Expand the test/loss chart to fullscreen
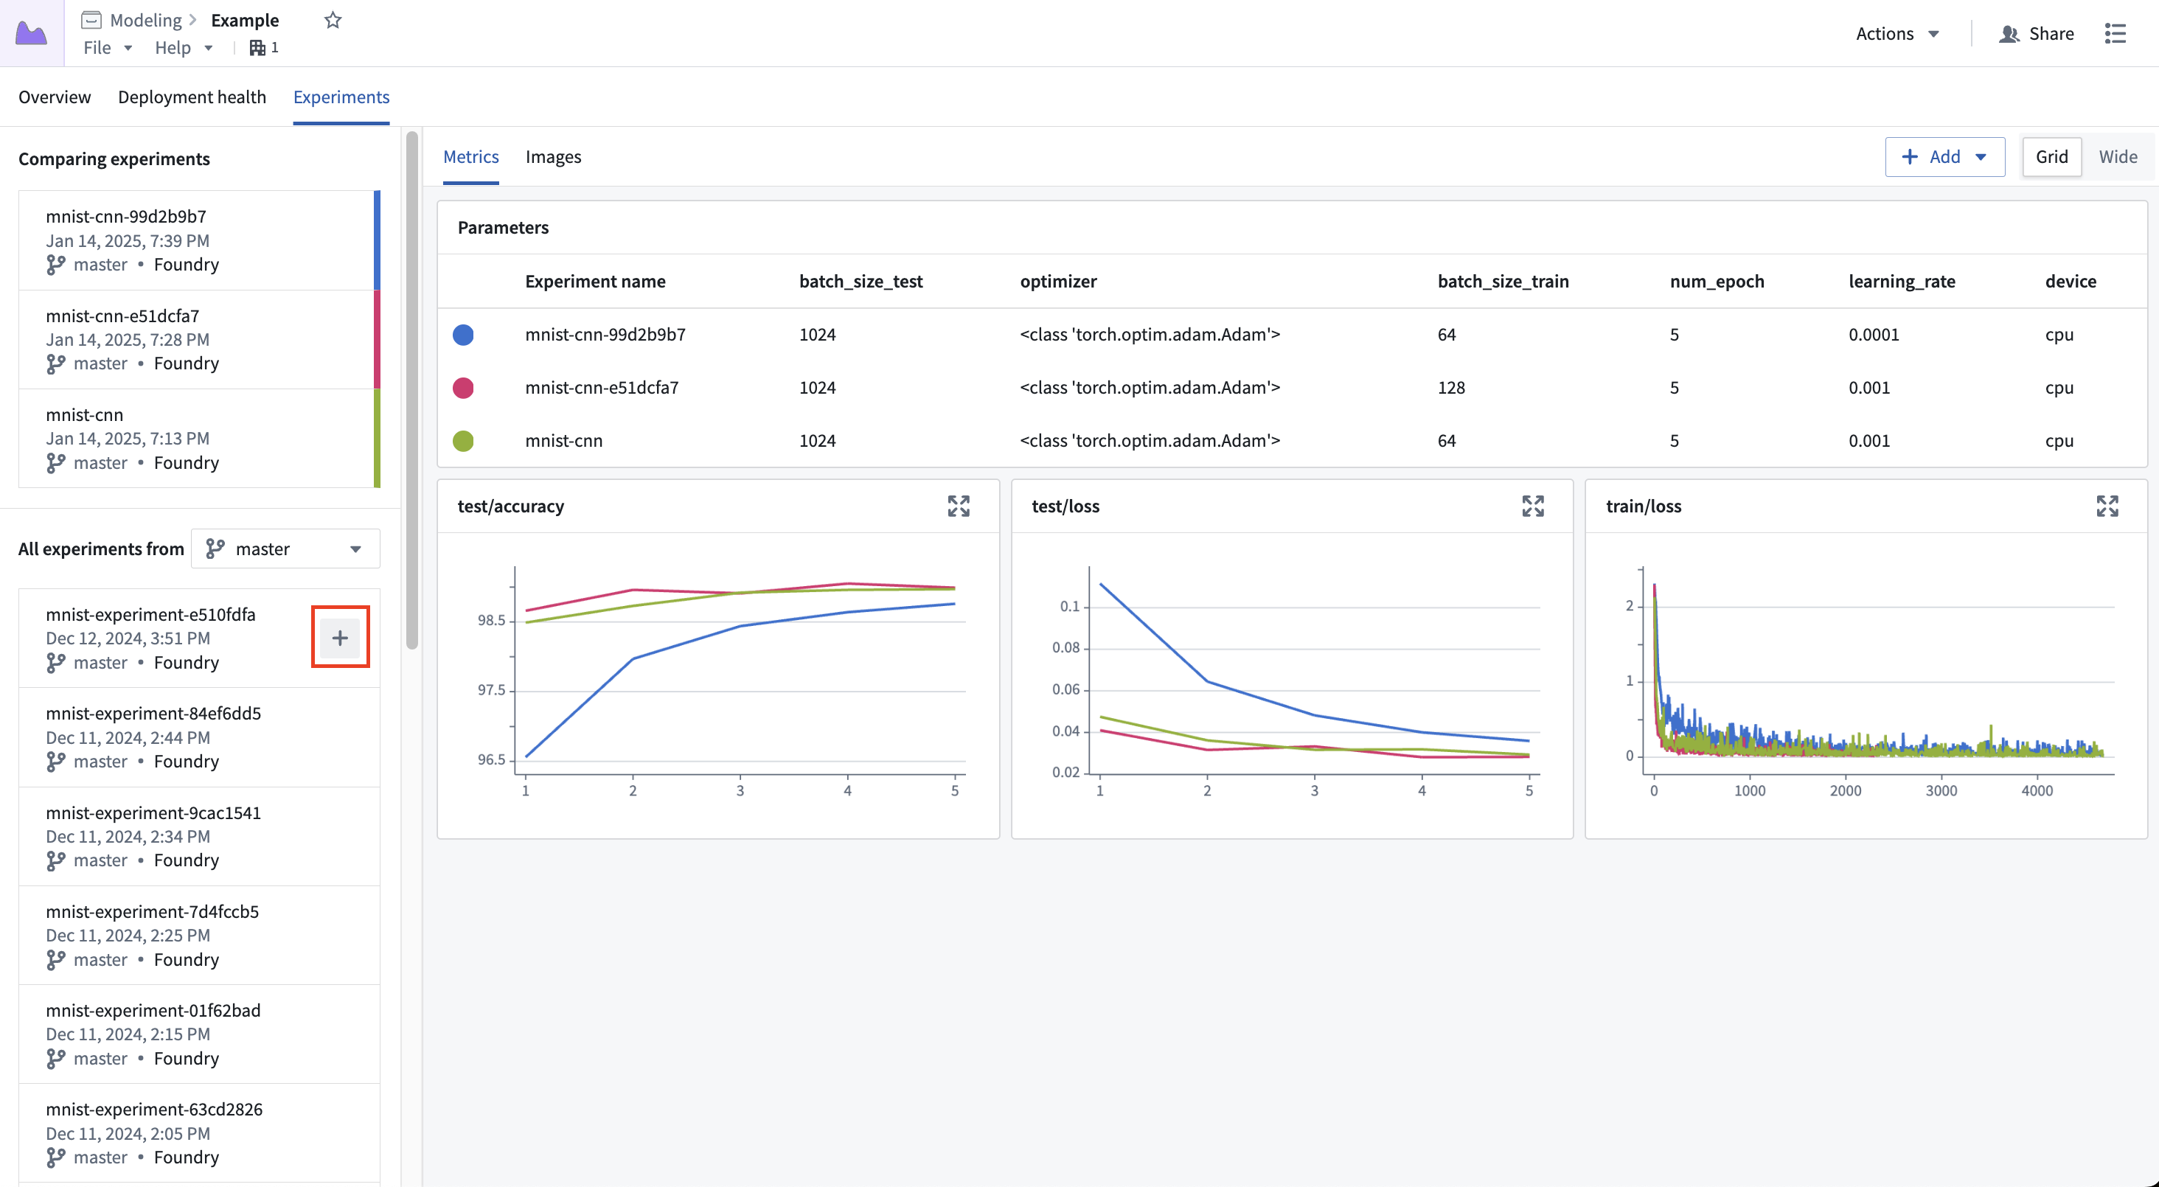This screenshot has height=1187, width=2159. point(1533,507)
